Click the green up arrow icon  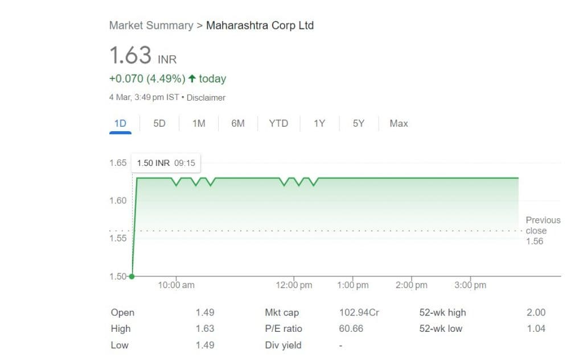192,78
